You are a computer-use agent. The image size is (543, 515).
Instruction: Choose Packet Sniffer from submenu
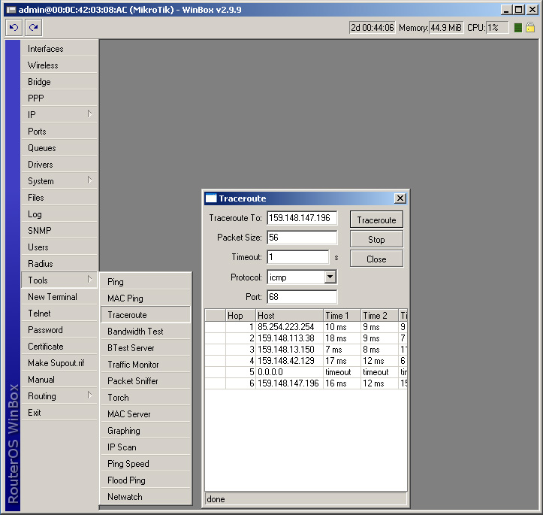tap(146, 381)
